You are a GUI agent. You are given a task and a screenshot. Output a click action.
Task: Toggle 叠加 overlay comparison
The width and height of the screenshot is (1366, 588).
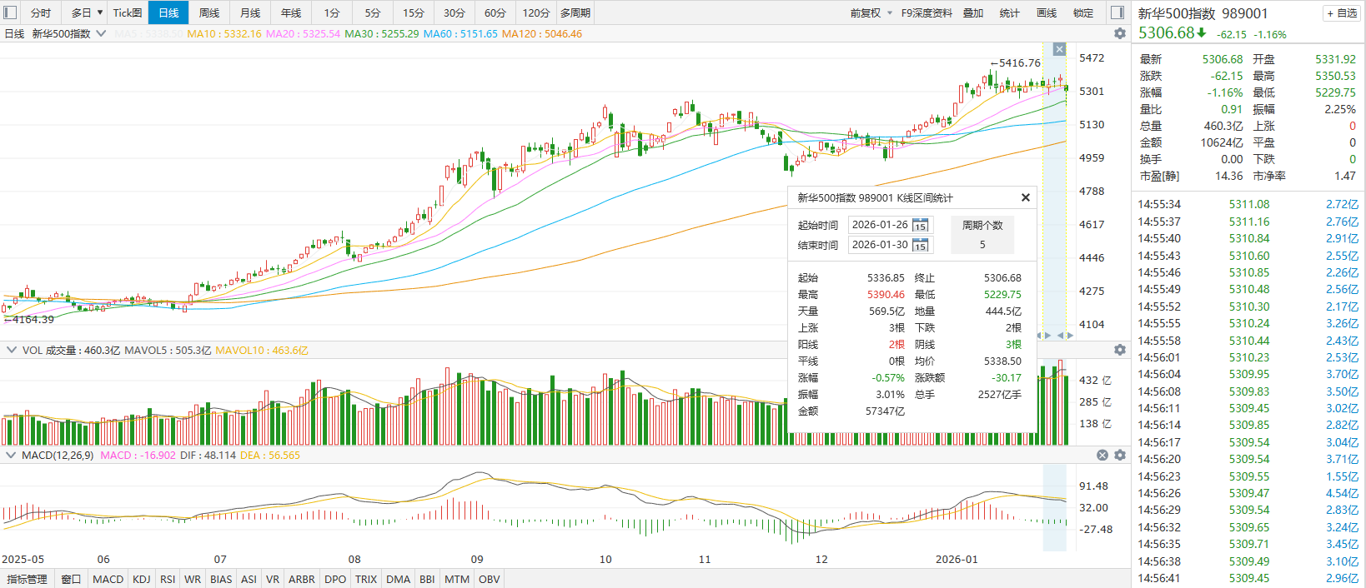(972, 12)
